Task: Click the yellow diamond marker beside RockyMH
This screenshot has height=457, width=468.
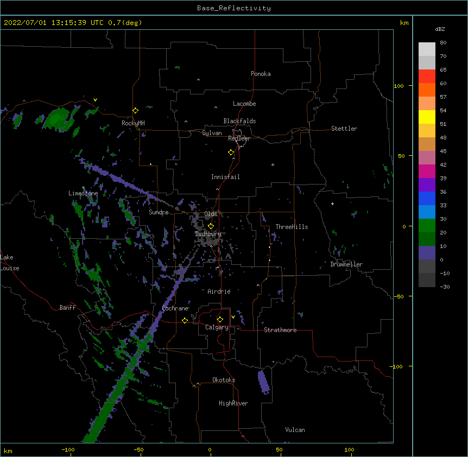Action: pos(135,111)
